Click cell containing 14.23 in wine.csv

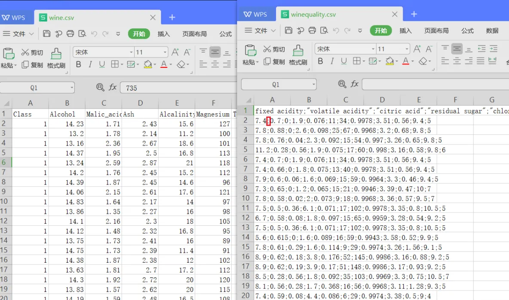[67, 124]
